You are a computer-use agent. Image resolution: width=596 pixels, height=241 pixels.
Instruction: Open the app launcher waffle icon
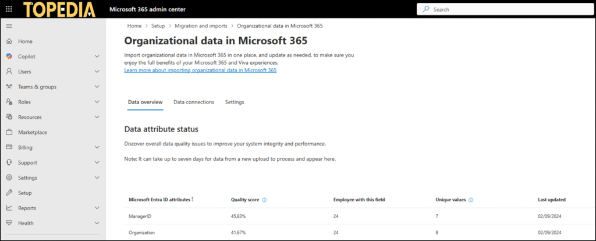click(9, 9)
